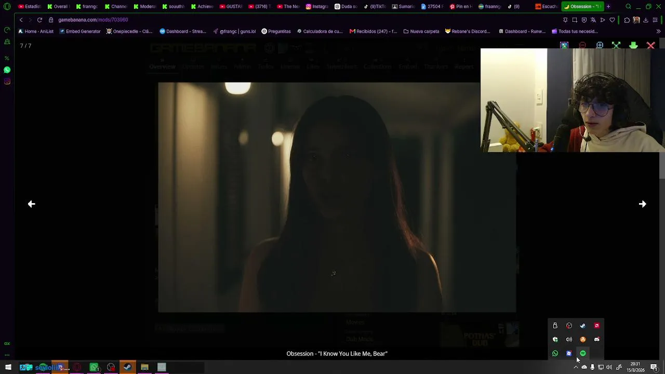The width and height of the screenshot is (665, 374).
Task: Open the Home - AniList bookmark
Action: (x=36, y=31)
